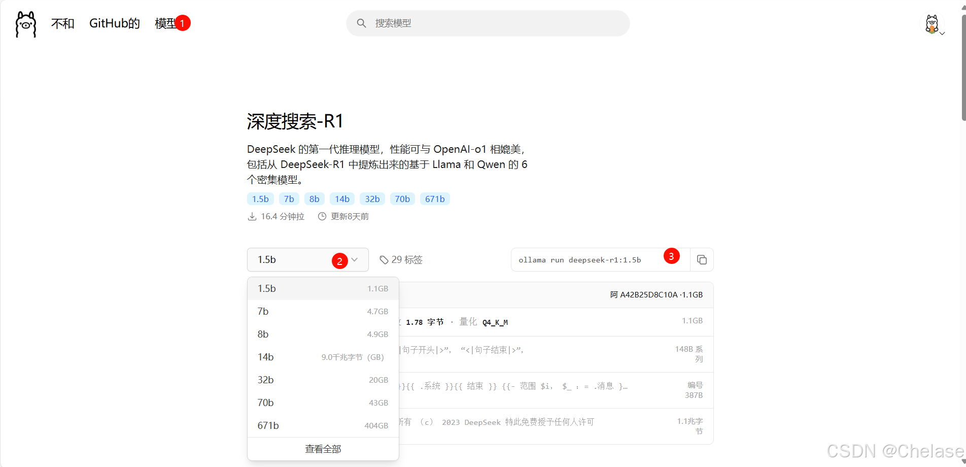Click the 671b blue tag chip
Viewport: 966px width, 467px height.
coord(435,199)
